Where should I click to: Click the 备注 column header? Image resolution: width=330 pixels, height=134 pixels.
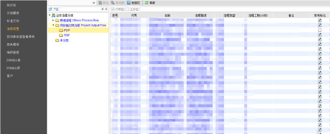coord(291,15)
